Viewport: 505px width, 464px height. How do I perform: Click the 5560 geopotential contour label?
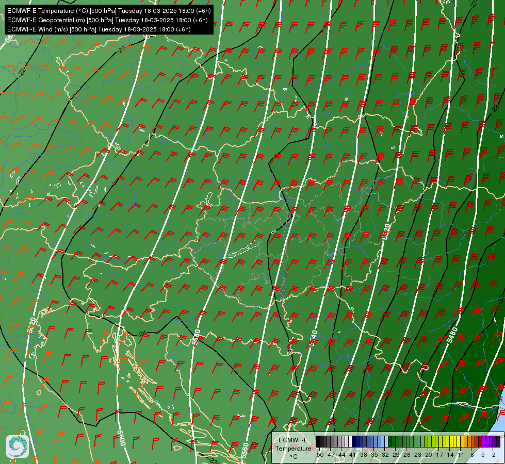245,450
